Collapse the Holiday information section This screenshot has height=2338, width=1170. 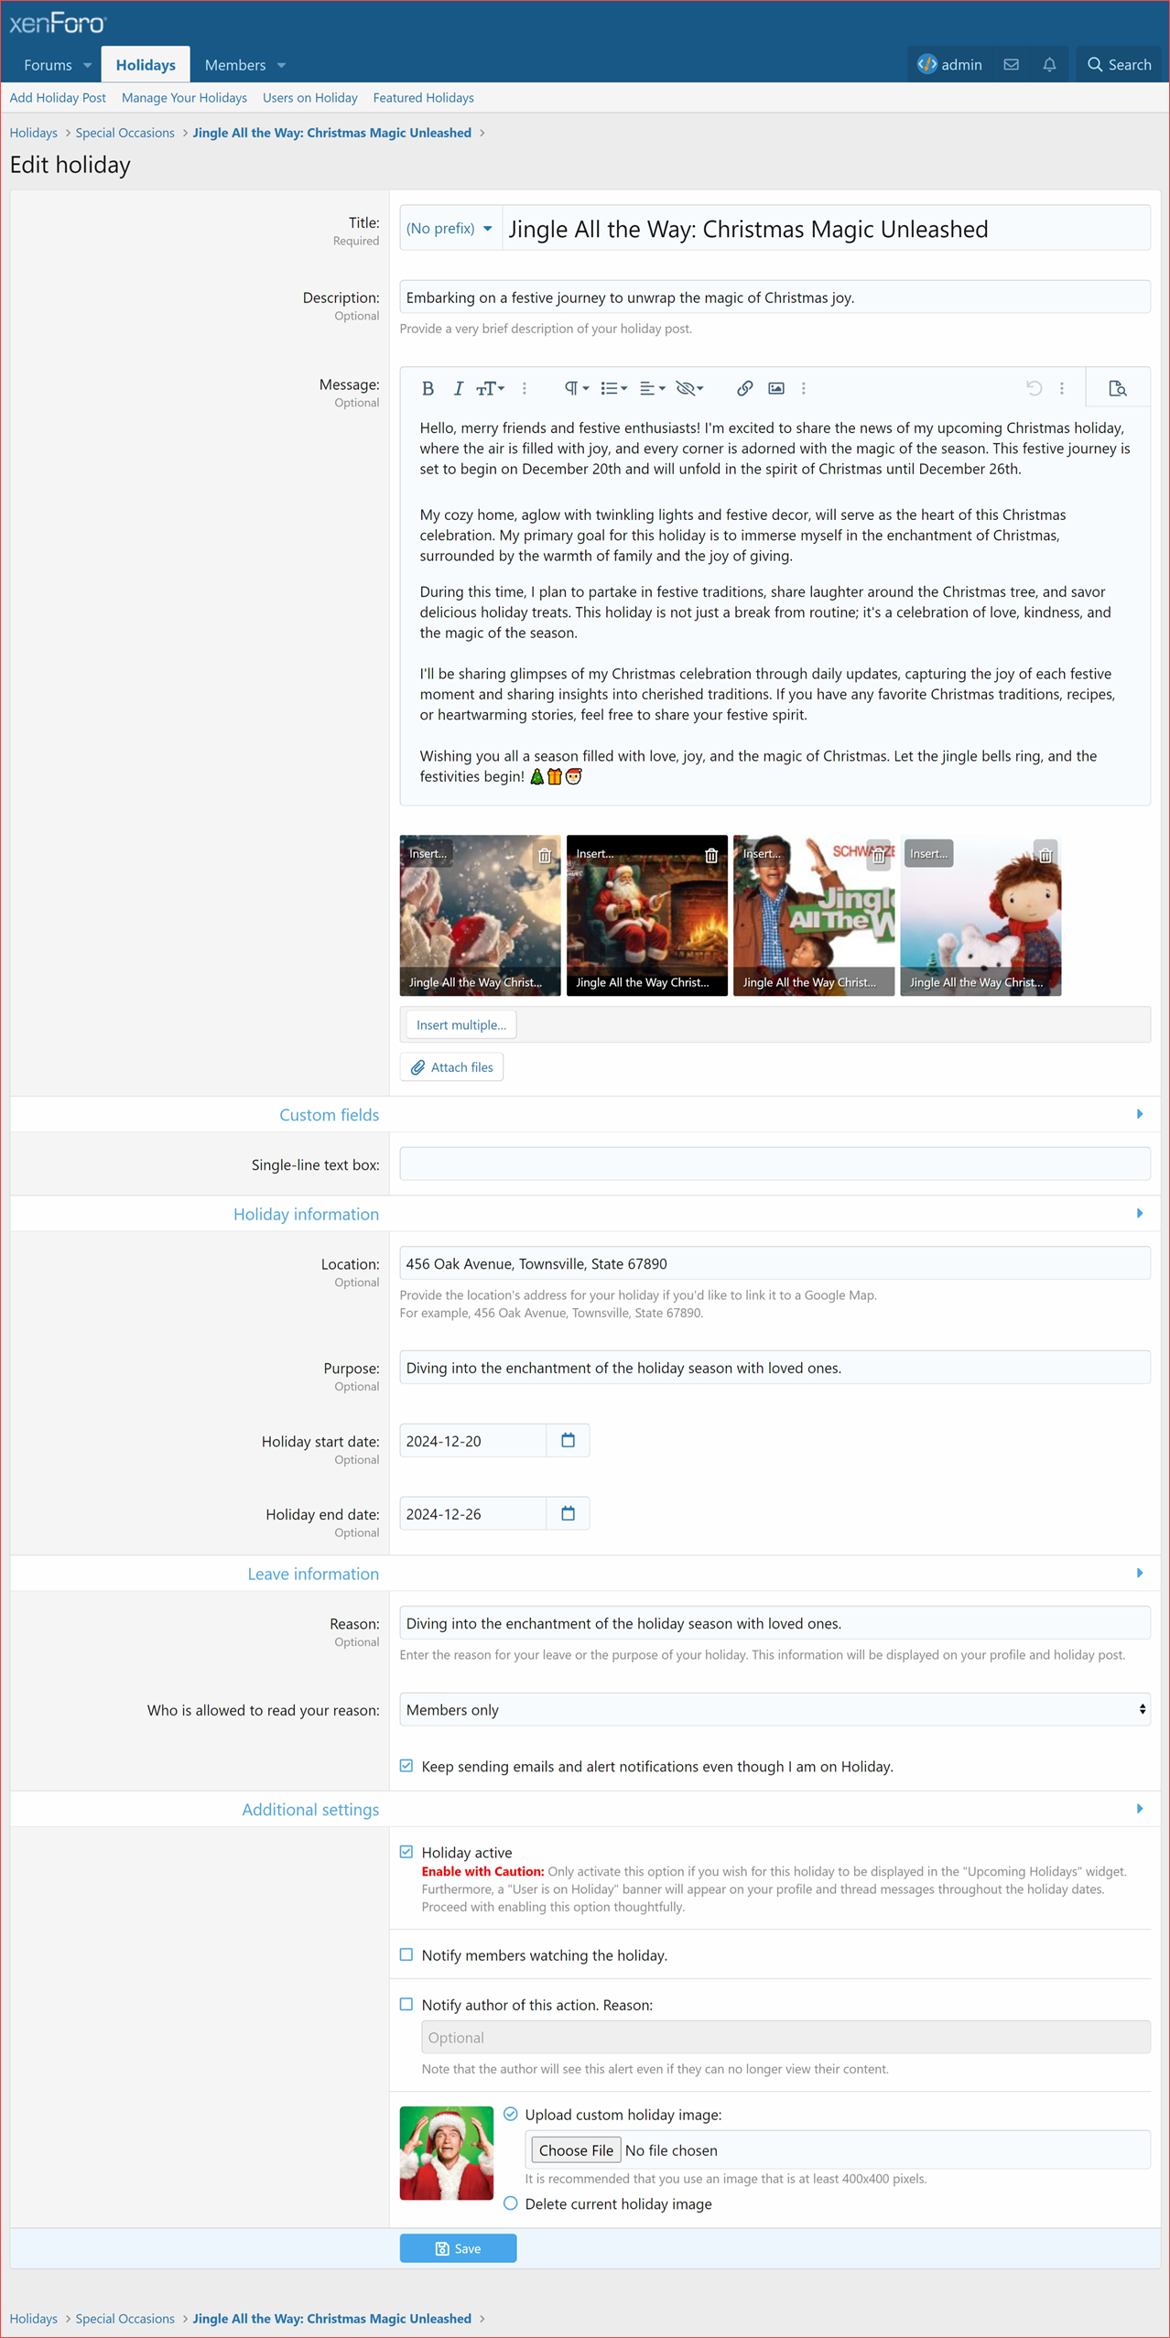coord(1139,1214)
